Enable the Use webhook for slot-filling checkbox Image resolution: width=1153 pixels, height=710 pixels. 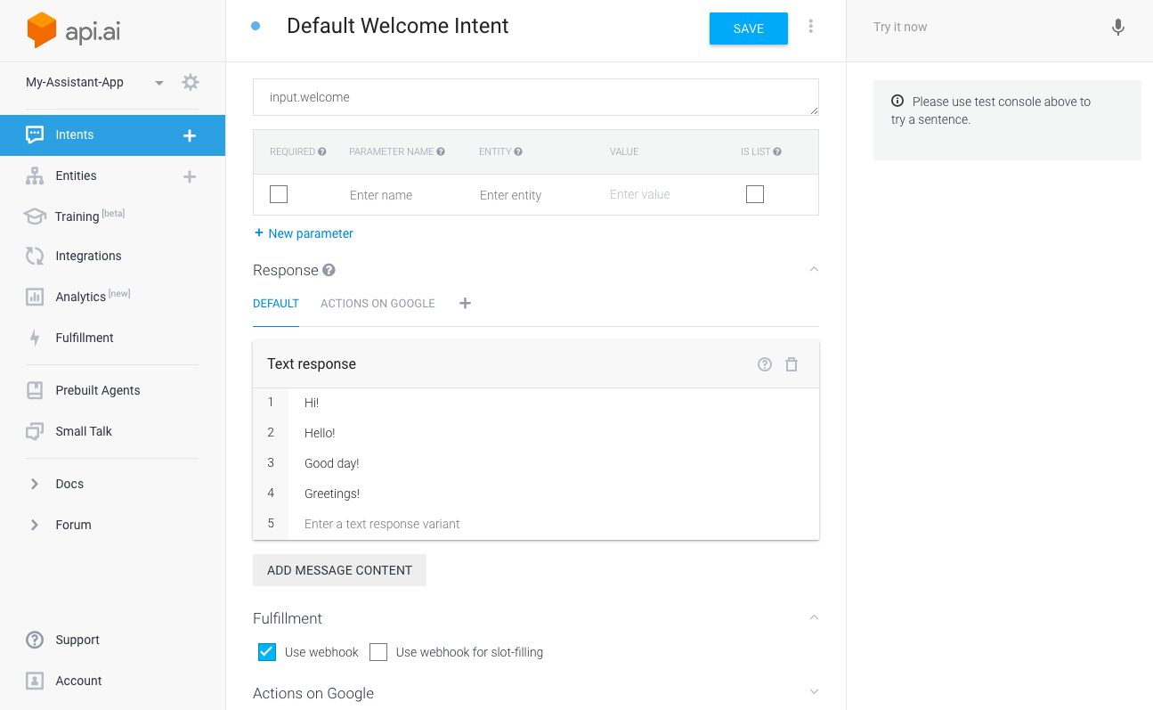click(x=378, y=651)
